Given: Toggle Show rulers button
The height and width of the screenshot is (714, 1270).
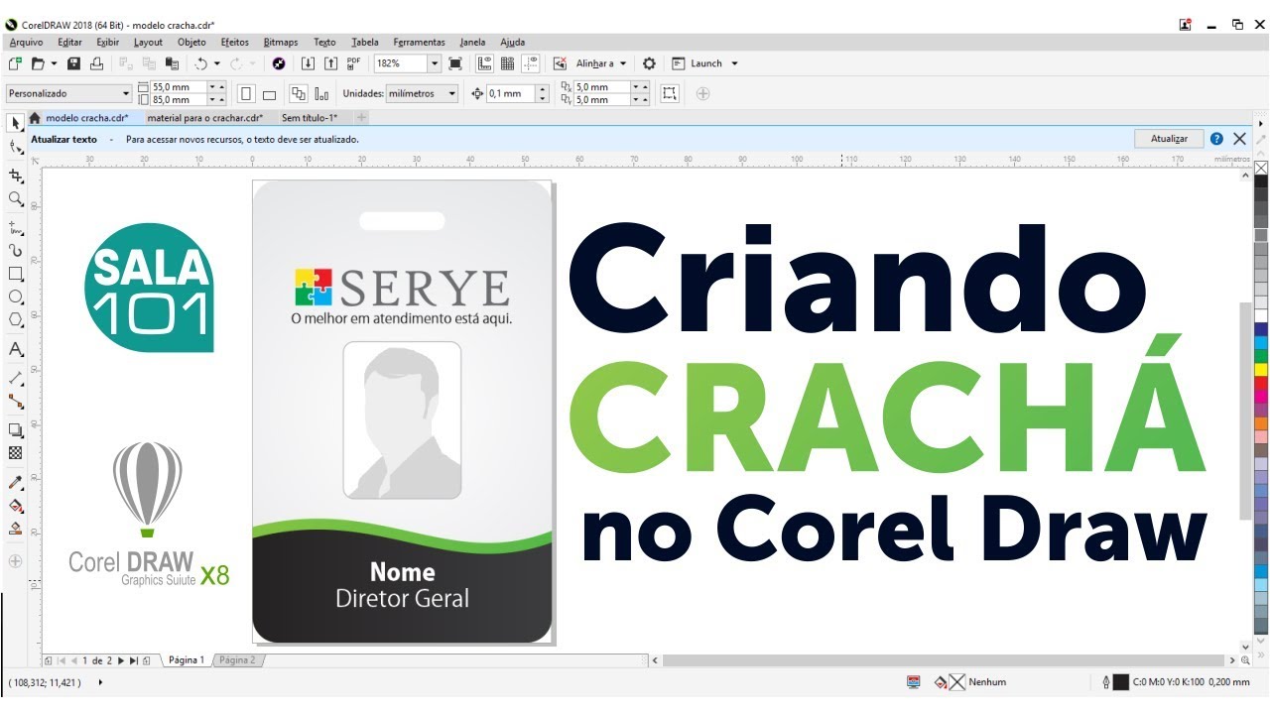Looking at the screenshot, I should click(485, 63).
